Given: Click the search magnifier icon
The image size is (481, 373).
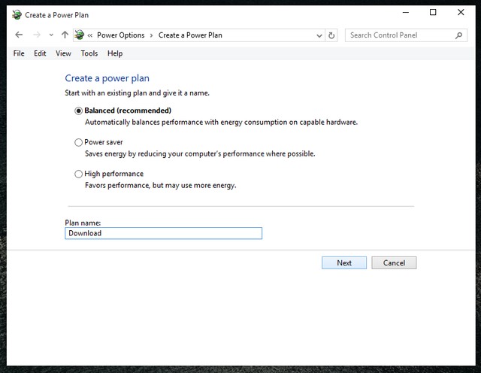Looking at the screenshot, I should coord(458,35).
